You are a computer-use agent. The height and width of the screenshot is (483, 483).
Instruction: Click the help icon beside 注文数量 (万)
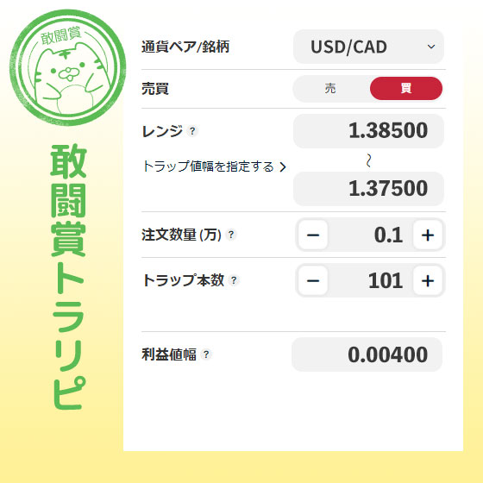coord(231,235)
